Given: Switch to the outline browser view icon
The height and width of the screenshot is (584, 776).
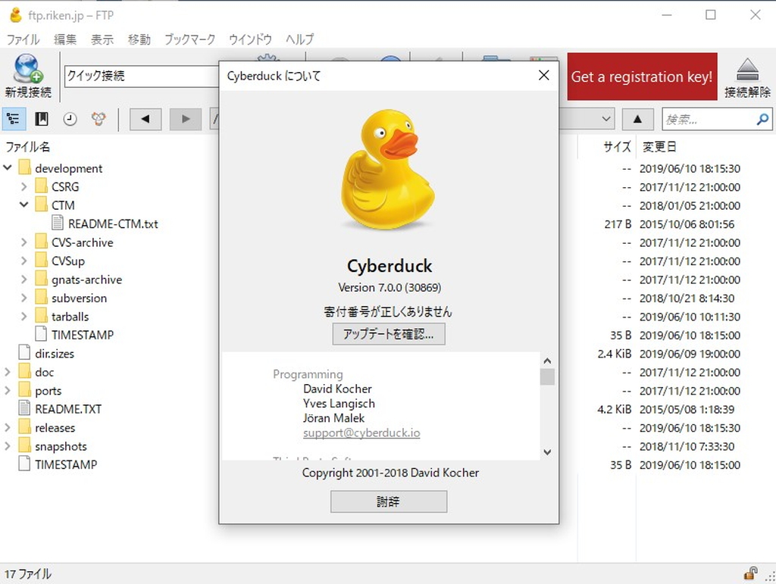Looking at the screenshot, I should coord(14,119).
